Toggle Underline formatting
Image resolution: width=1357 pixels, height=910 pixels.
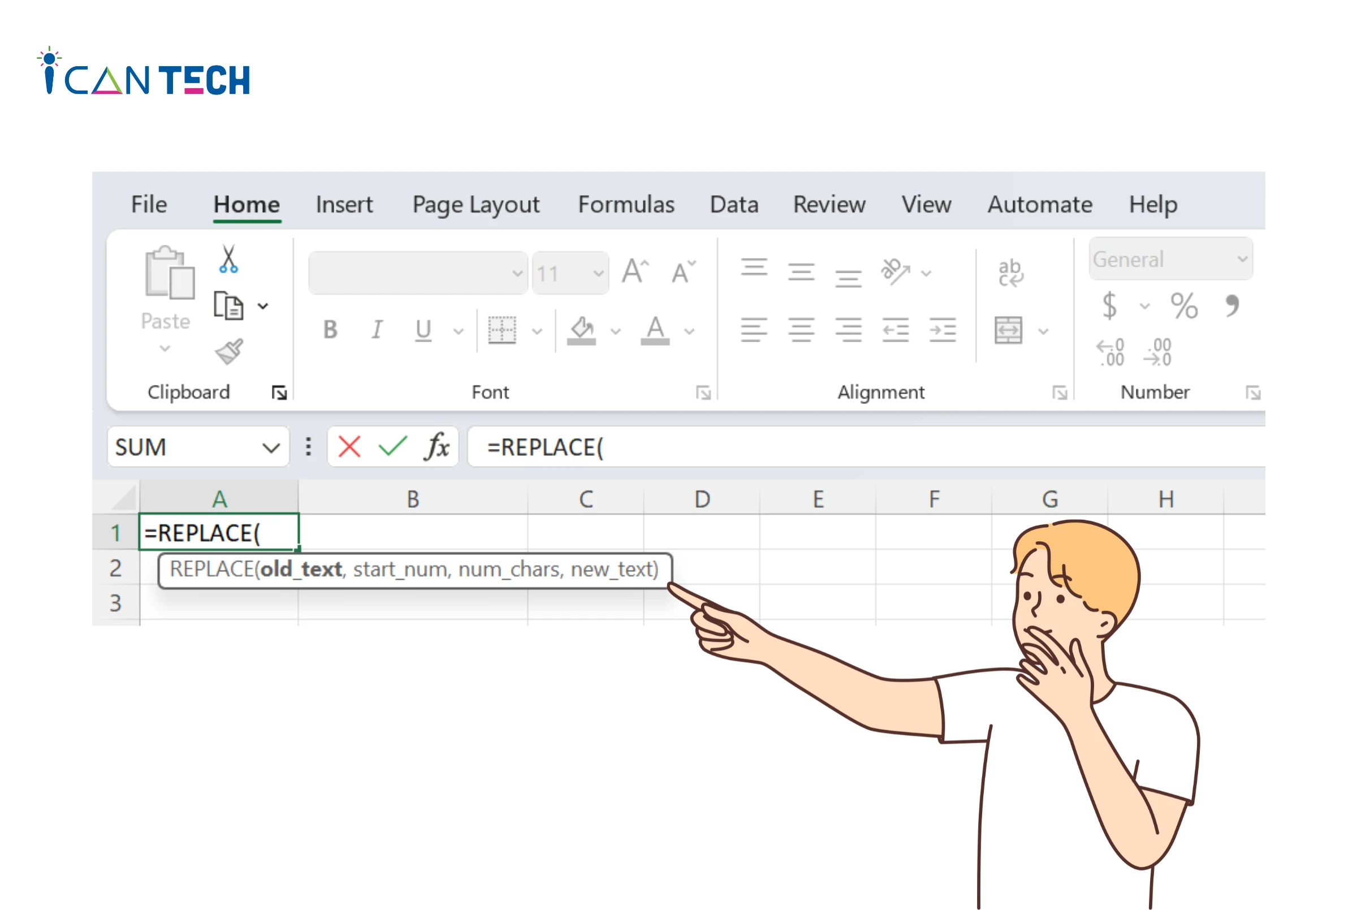point(423,330)
